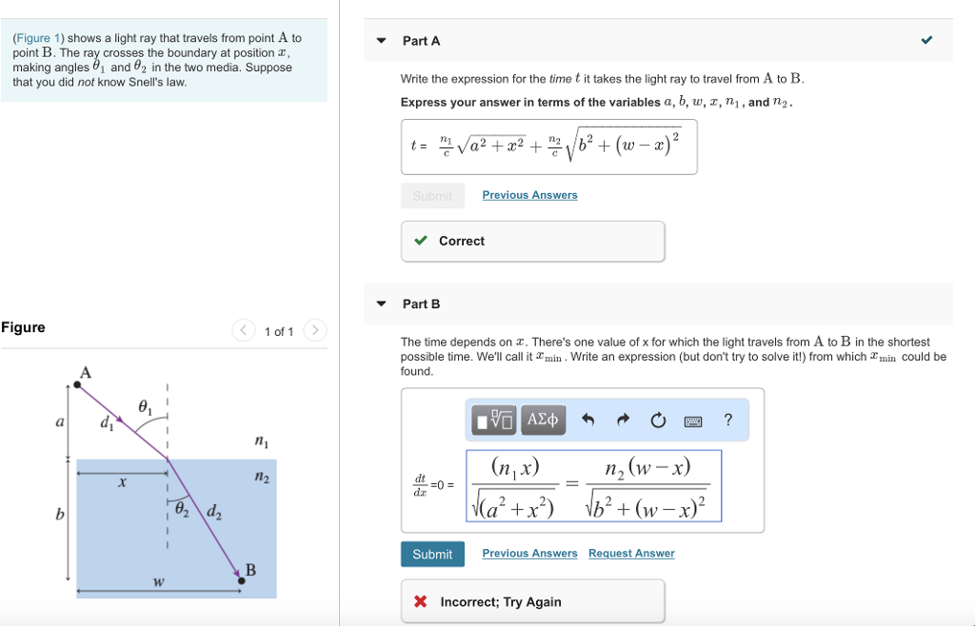Go to the next figure with the right arrow
975x626 pixels.
point(314,331)
